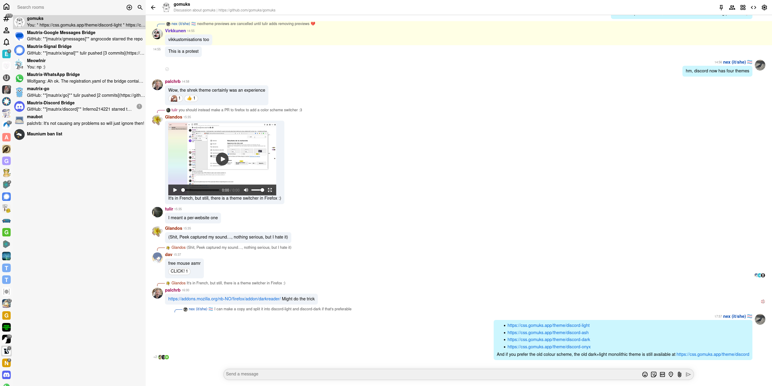
Task: Open pinned messages with the pin icon
Action: pyautogui.click(x=721, y=8)
